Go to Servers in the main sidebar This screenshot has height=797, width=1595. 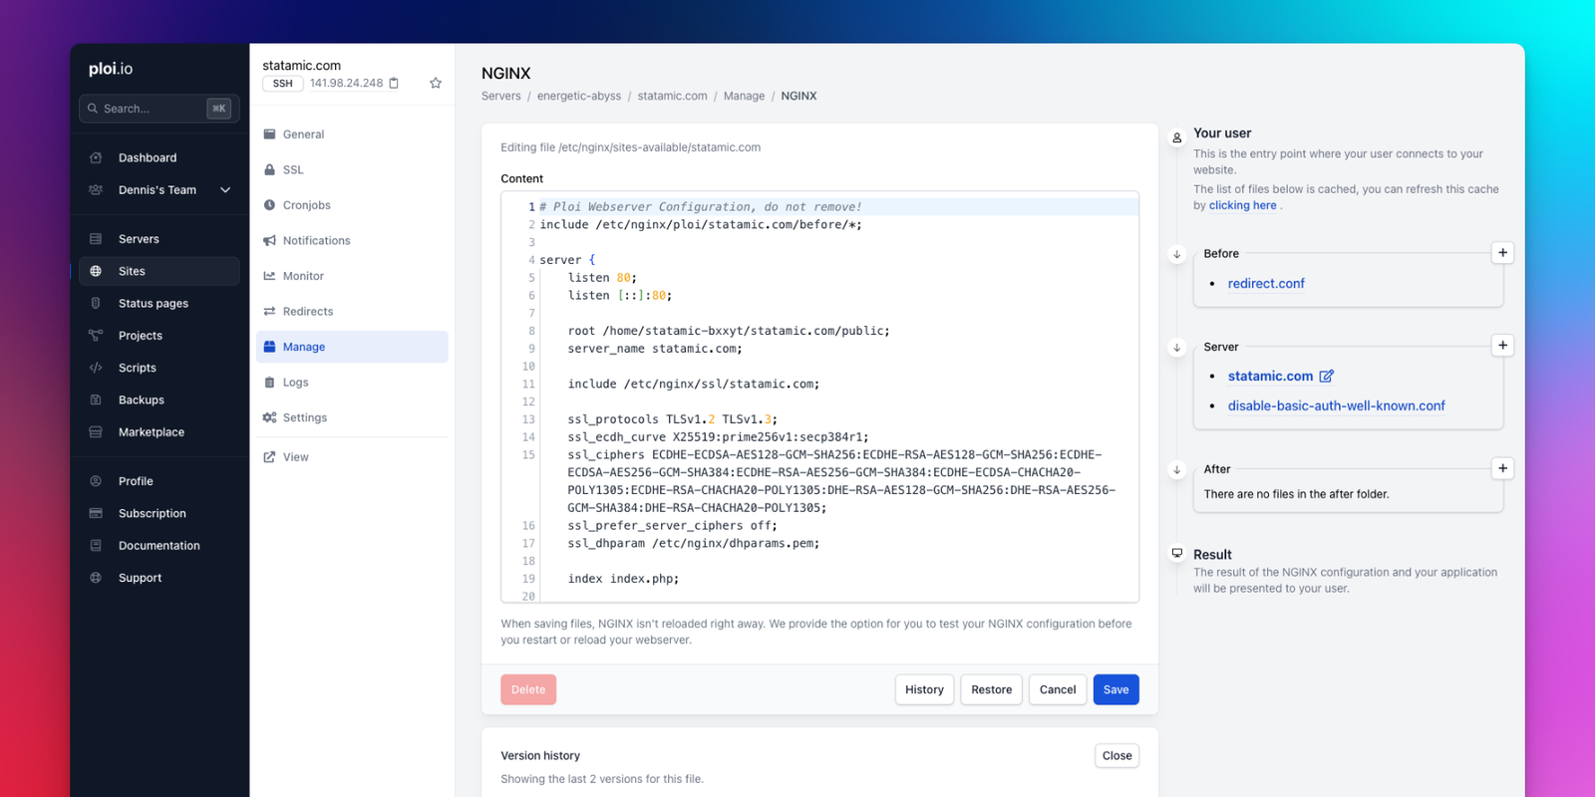click(139, 239)
